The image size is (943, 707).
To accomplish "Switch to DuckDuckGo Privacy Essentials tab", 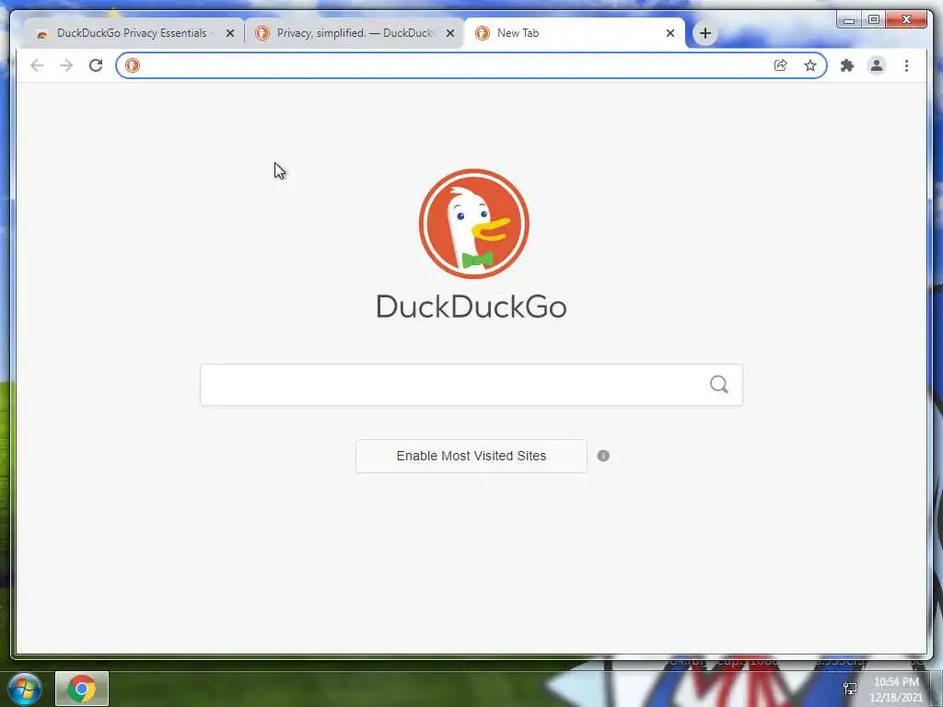I will point(132,33).
